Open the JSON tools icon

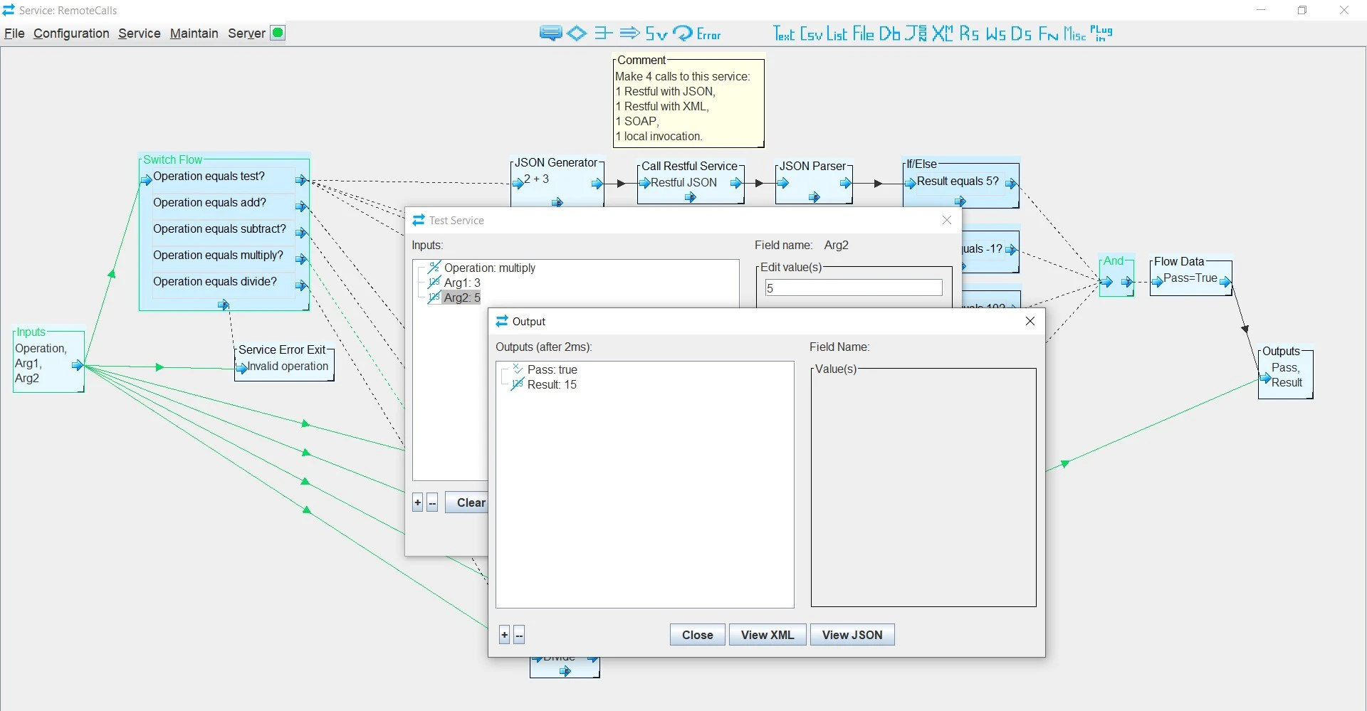click(916, 33)
